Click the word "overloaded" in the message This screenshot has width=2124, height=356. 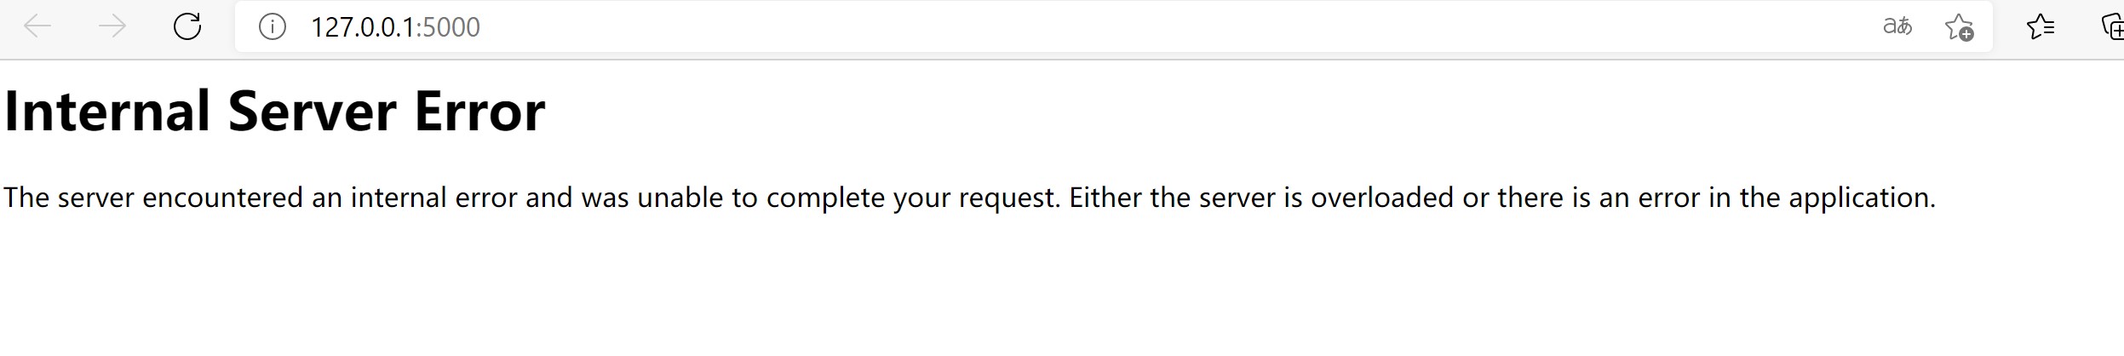1382,198
